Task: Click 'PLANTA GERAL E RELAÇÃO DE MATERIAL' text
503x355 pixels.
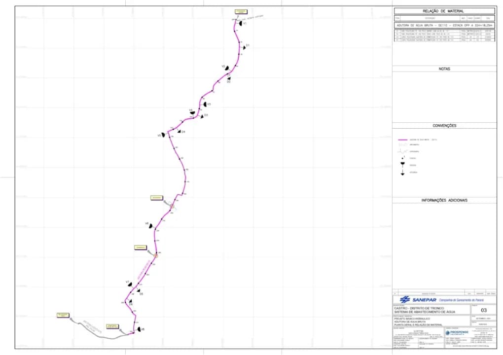Action: [418, 325]
